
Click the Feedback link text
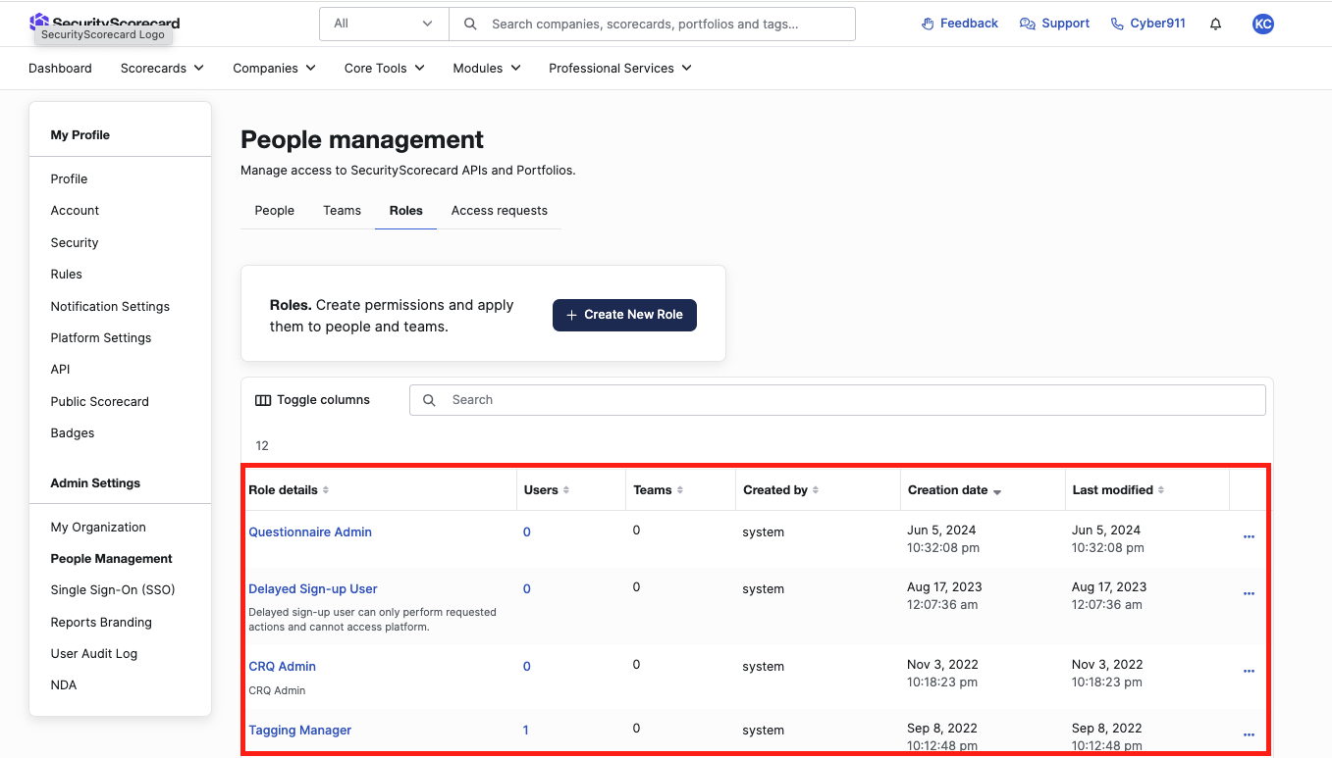point(969,24)
